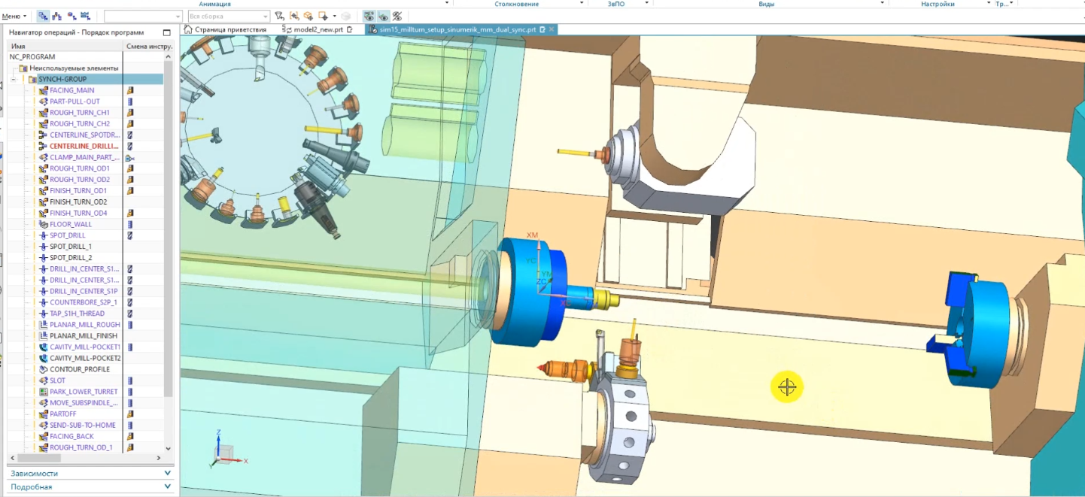Click the FACING_MAIN tool change icon
The image size is (1085, 497).
(x=130, y=90)
